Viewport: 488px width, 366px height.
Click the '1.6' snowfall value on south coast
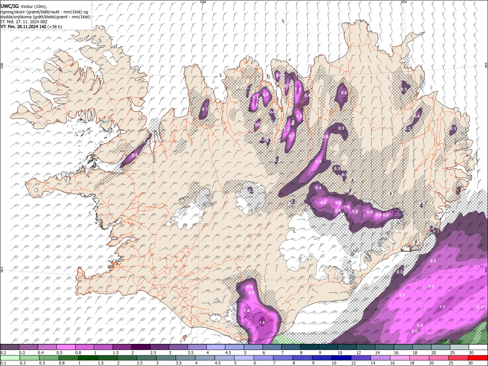[262, 323]
